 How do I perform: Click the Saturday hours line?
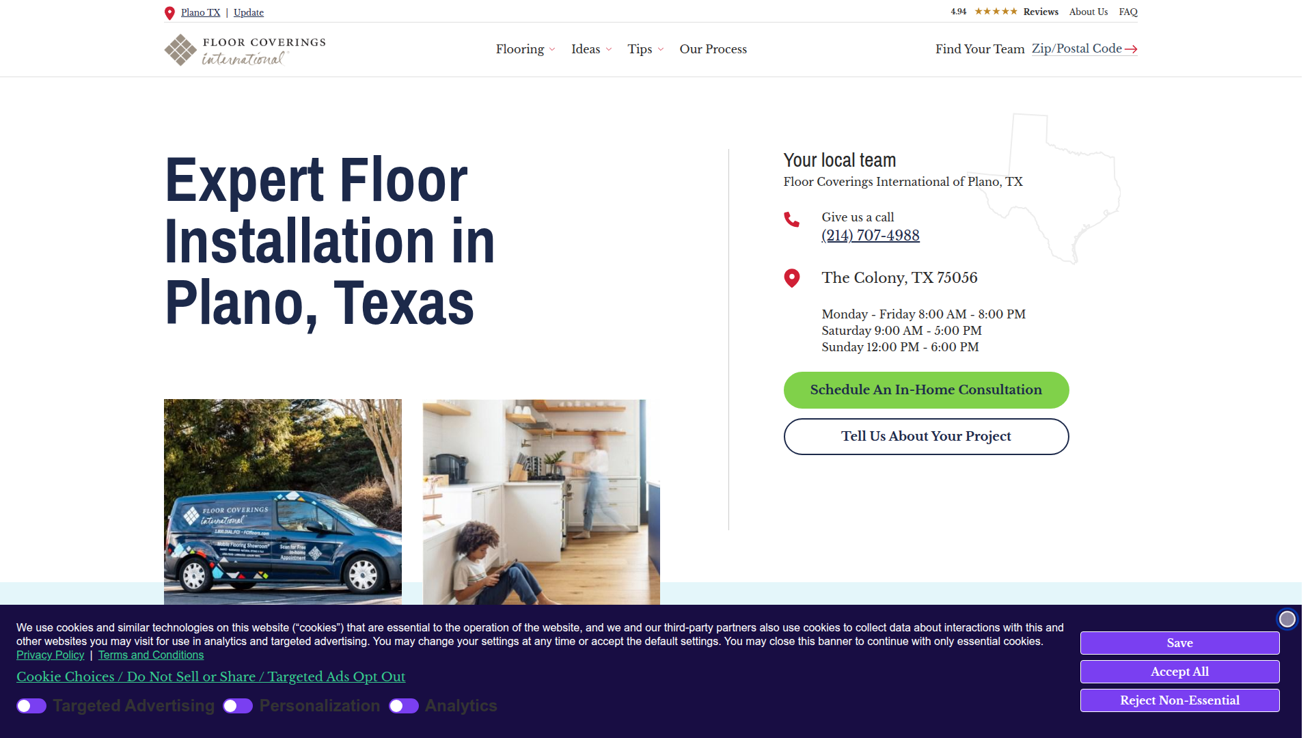(901, 331)
